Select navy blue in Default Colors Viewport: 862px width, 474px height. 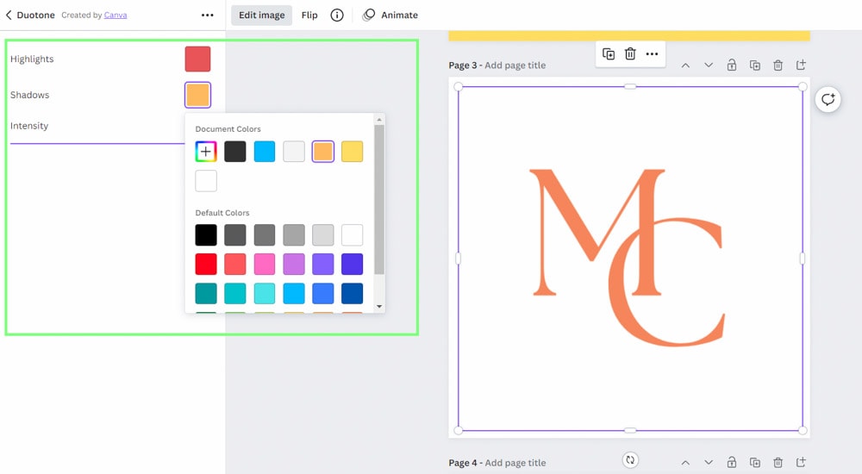[353, 294]
